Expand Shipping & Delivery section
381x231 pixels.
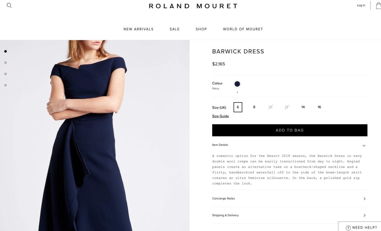point(290,215)
